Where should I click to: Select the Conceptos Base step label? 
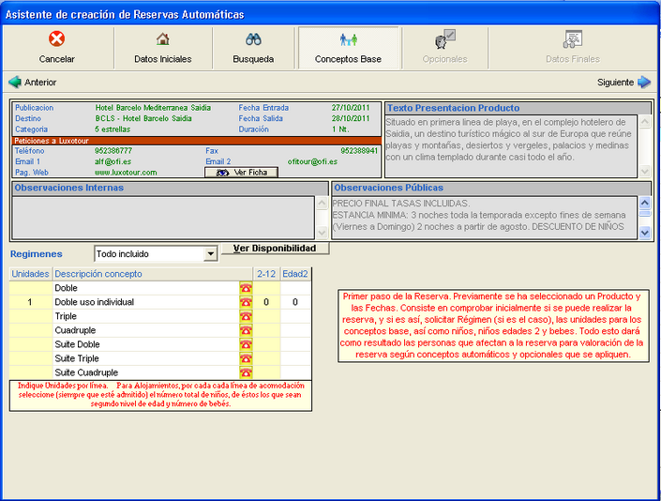pyautogui.click(x=348, y=59)
